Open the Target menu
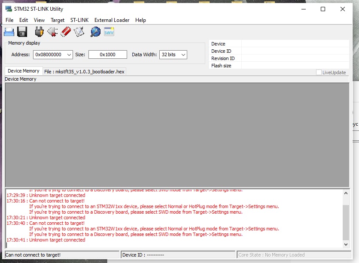The height and width of the screenshot is (263, 359). coord(58,20)
